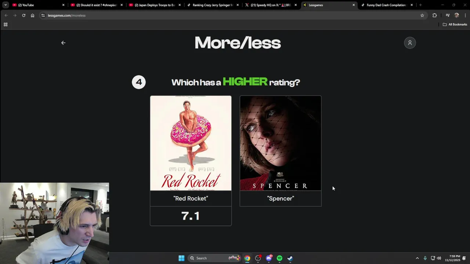
Task: Switch to the Ranking Crazy Jerry Springer tab
Action: (213, 5)
